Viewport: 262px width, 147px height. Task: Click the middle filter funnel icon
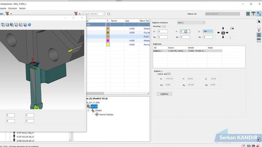pyautogui.click(x=76, y=13)
